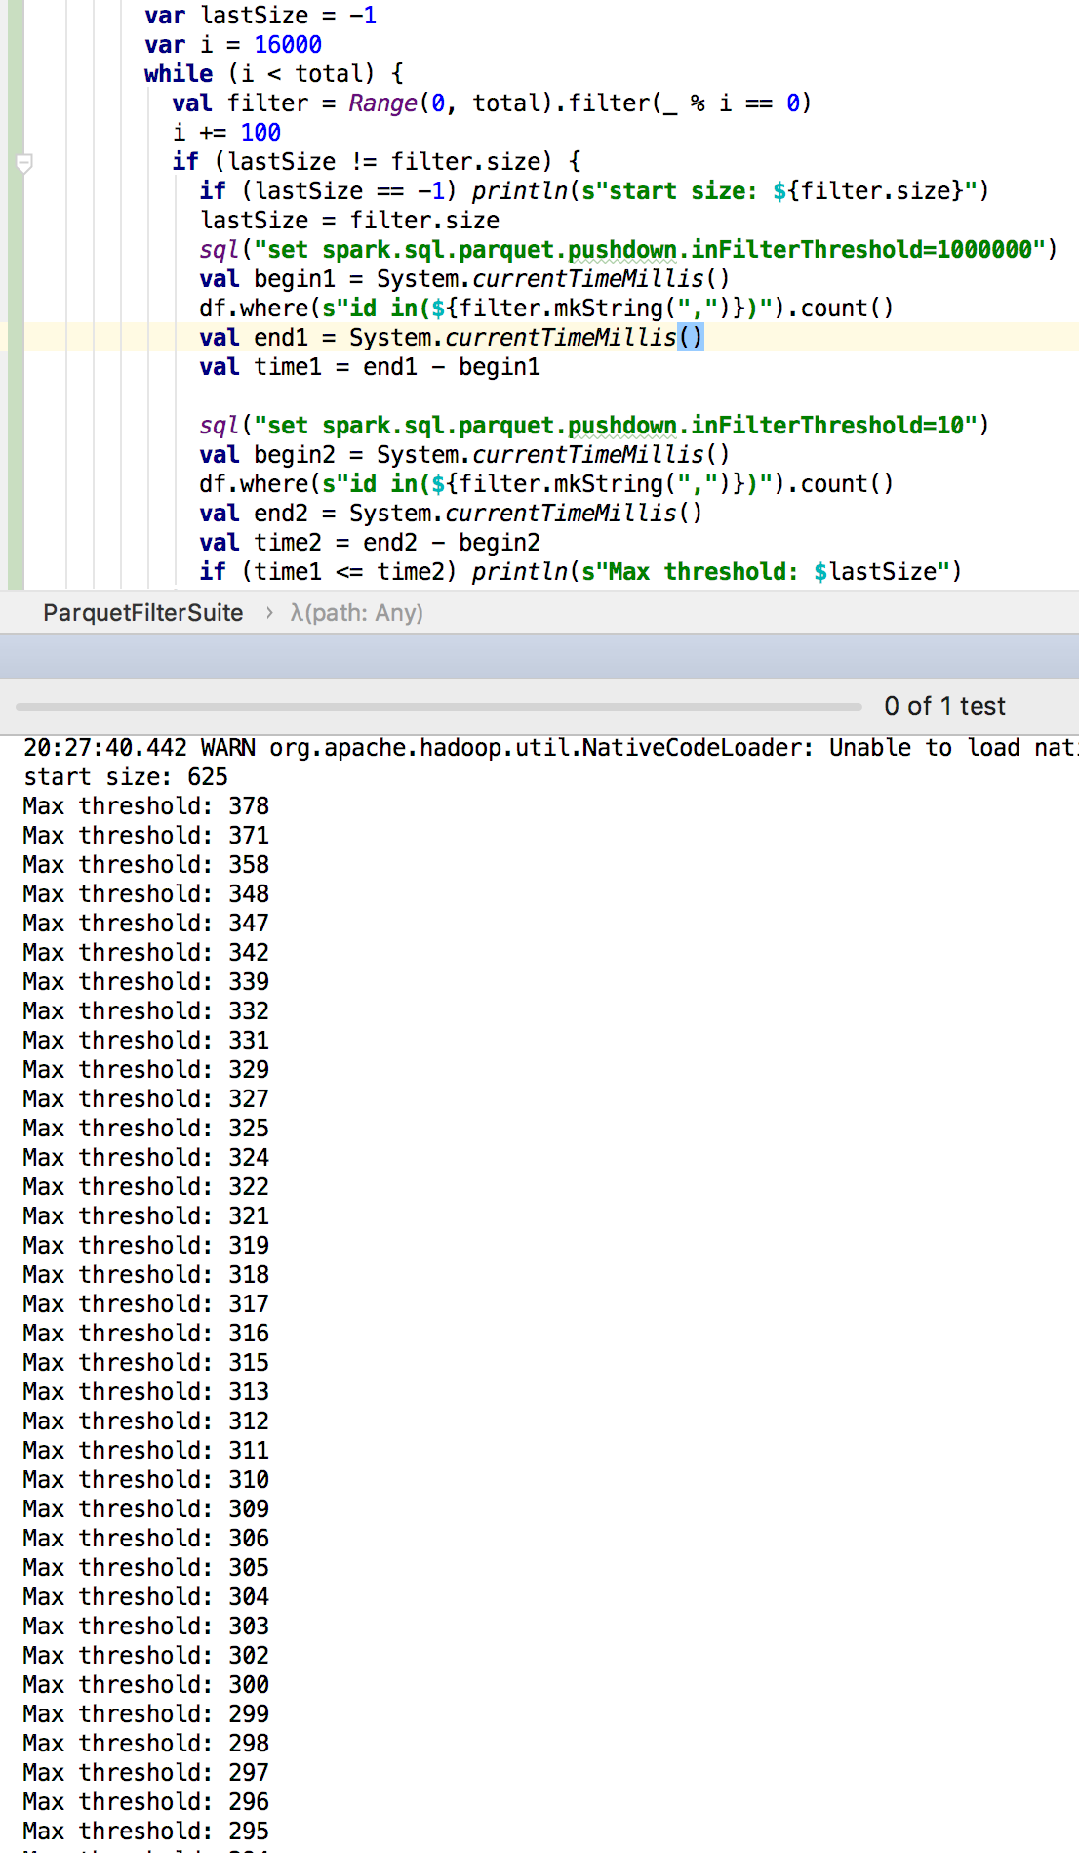Click the test progress bar
Screen dimensions: 1079x1853
coord(439,706)
